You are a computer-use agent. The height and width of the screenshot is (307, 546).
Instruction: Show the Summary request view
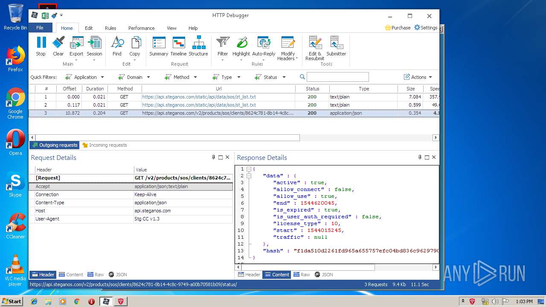coord(159,46)
